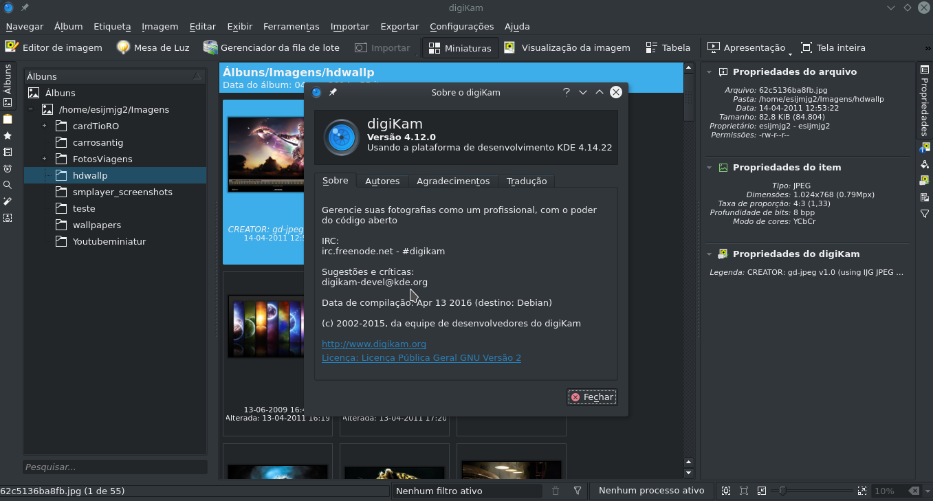The height and width of the screenshot is (501, 933).
Task: Switch to the Autores tab
Action: coord(382,181)
